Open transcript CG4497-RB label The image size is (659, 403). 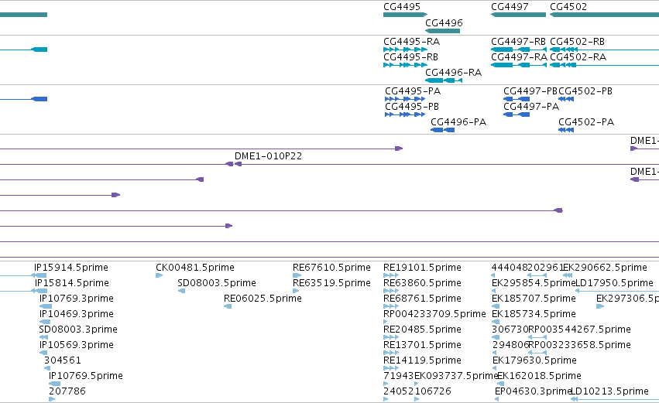(519, 42)
